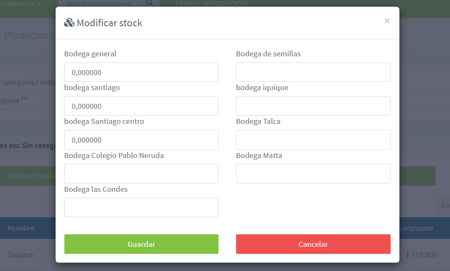The width and height of the screenshot is (450, 271).
Task: Click the DEMO CAPACITACIÓN header label
Action: (x=211, y=4)
